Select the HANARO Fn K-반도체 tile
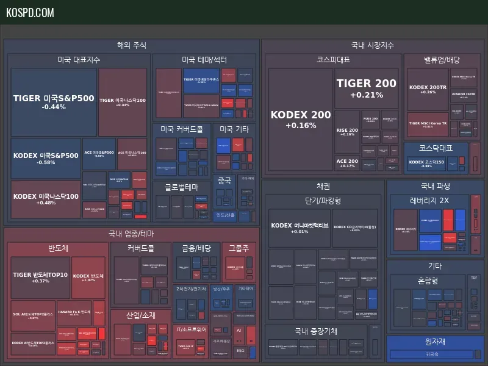 point(74,313)
